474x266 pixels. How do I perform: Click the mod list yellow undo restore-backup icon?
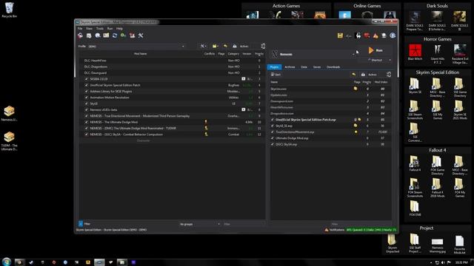(225, 46)
